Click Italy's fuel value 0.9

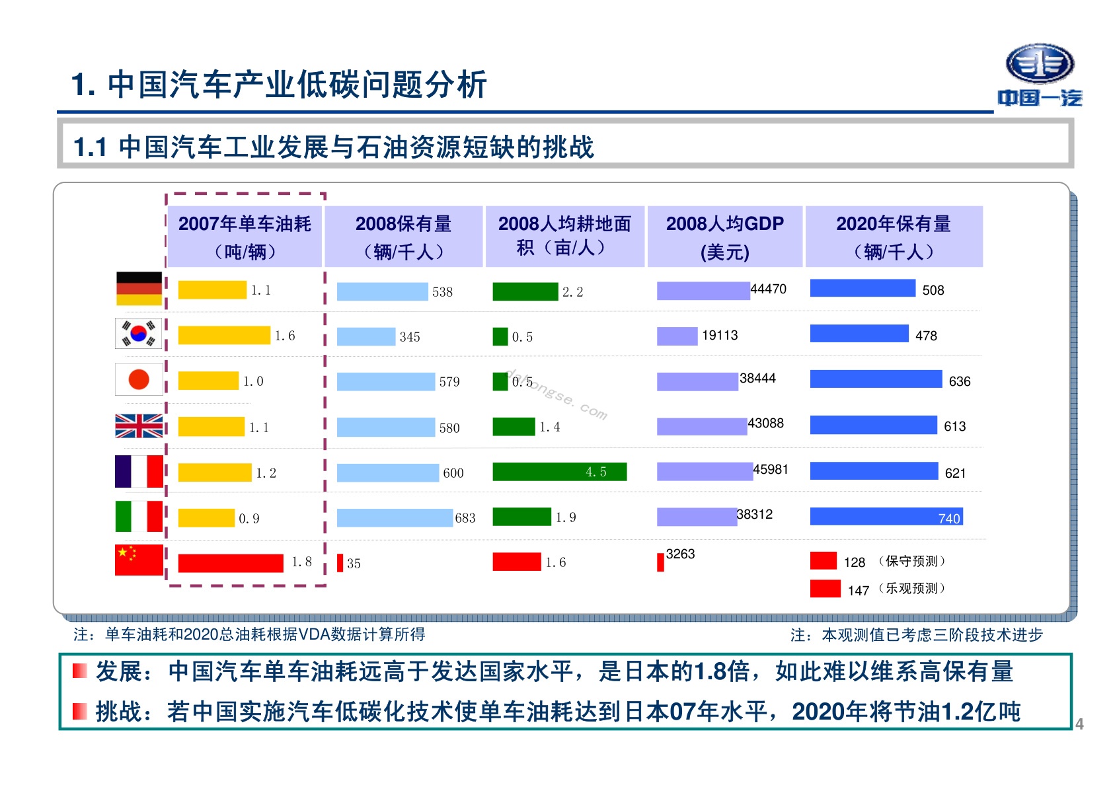[249, 519]
